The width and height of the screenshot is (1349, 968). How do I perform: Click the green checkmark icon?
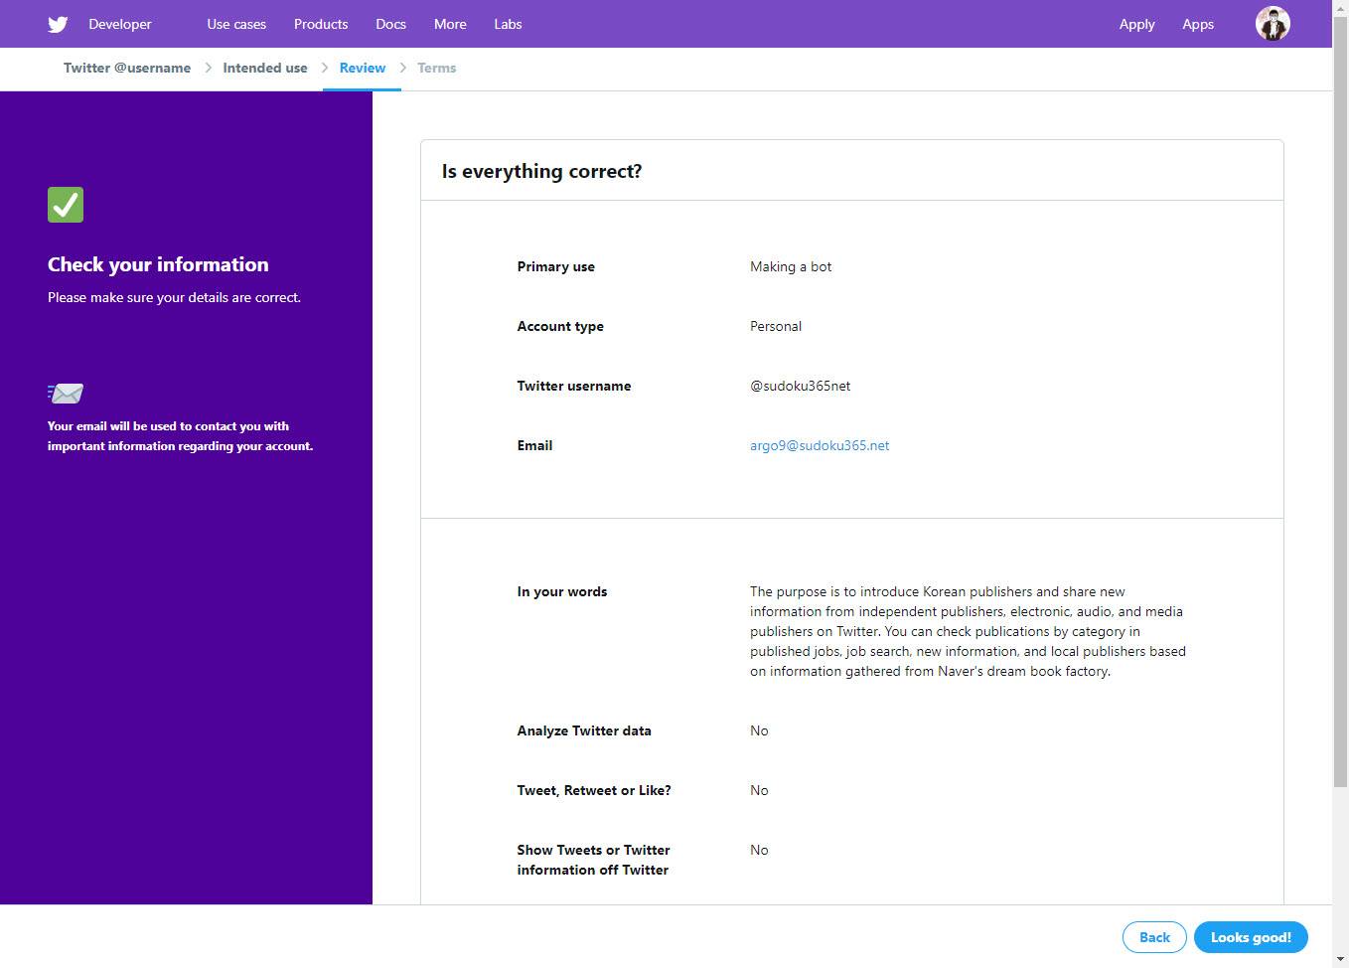click(x=66, y=205)
